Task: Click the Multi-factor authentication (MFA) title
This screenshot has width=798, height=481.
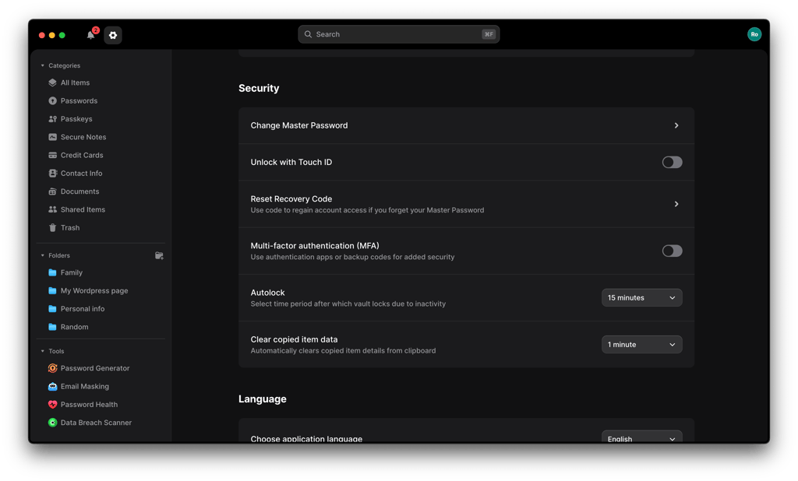Action: pyautogui.click(x=315, y=246)
